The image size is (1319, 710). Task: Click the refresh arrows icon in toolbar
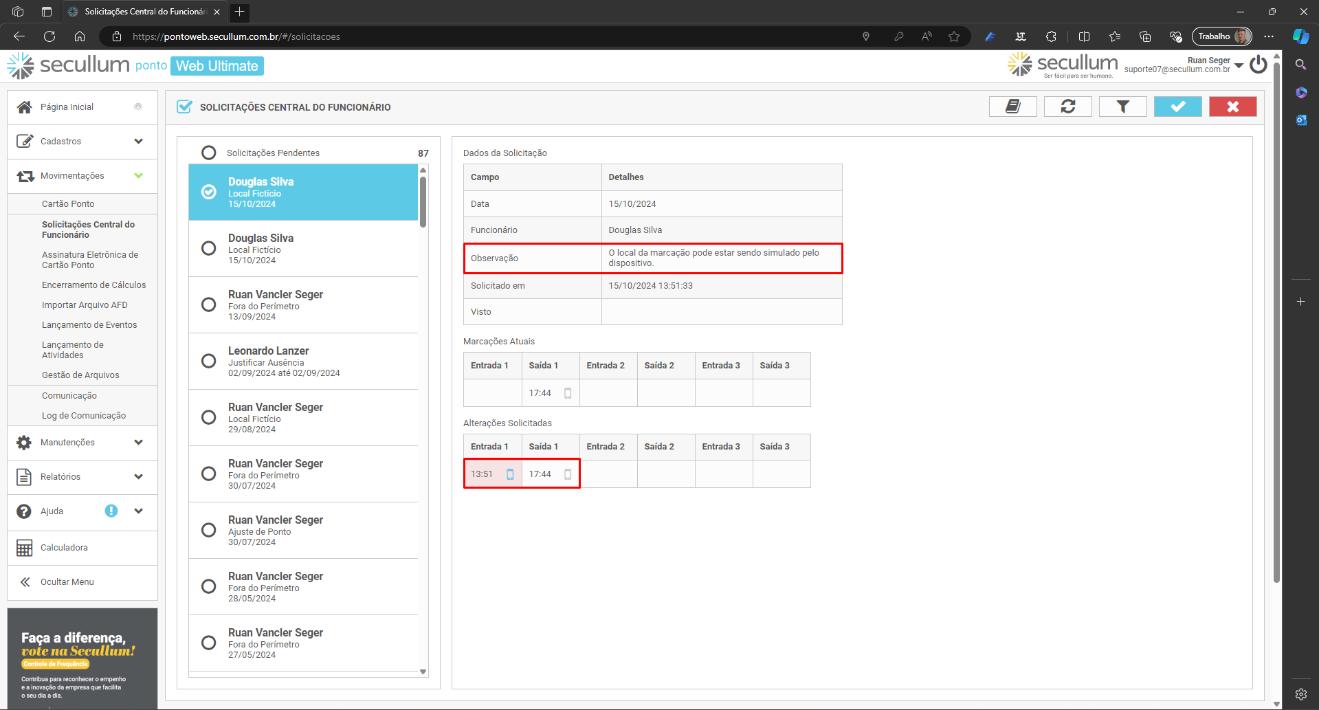(x=1067, y=107)
